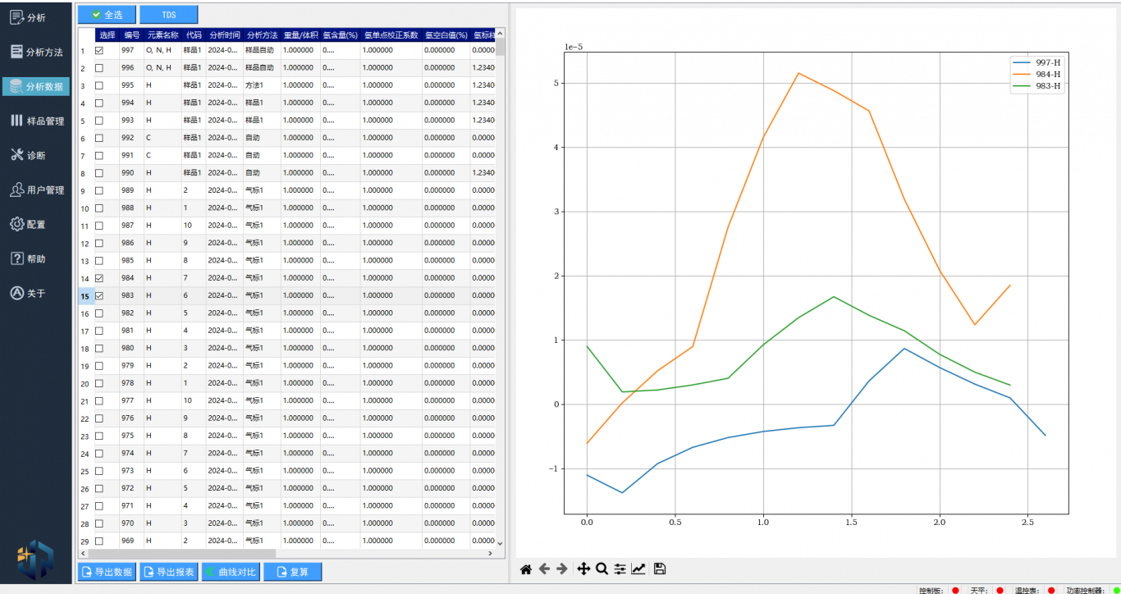Select row header number 15
1121x594 pixels.
tap(86, 295)
